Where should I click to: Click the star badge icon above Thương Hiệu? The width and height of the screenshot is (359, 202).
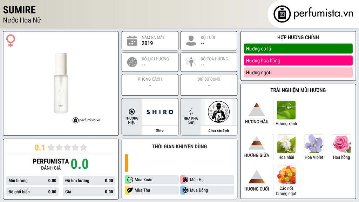[x=132, y=112]
